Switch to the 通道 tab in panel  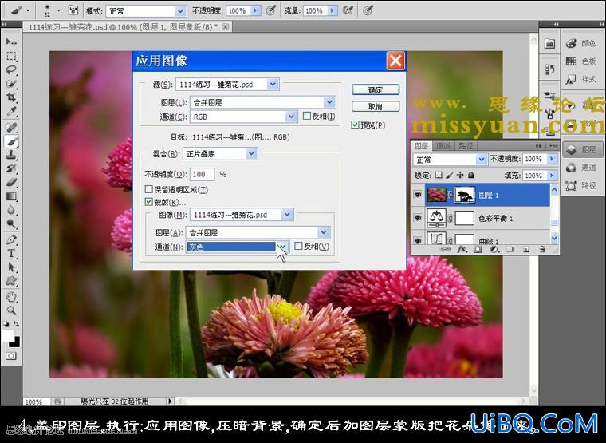click(x=443, y=146)
